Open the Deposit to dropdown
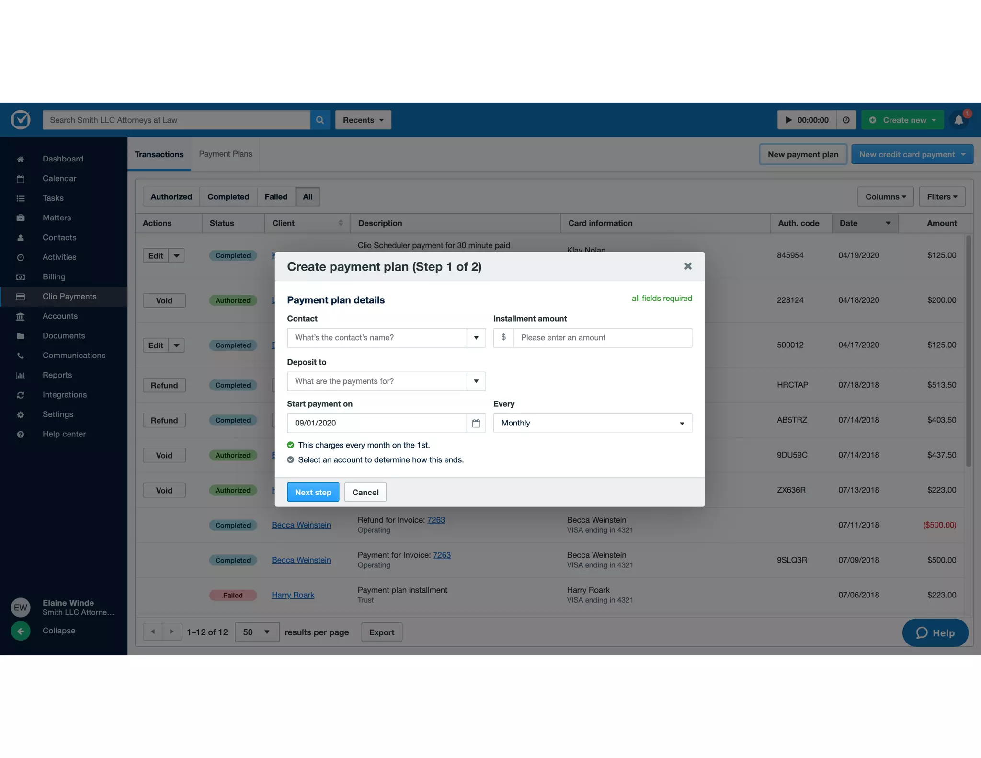The image size is (981, 758). pos(476,381)
